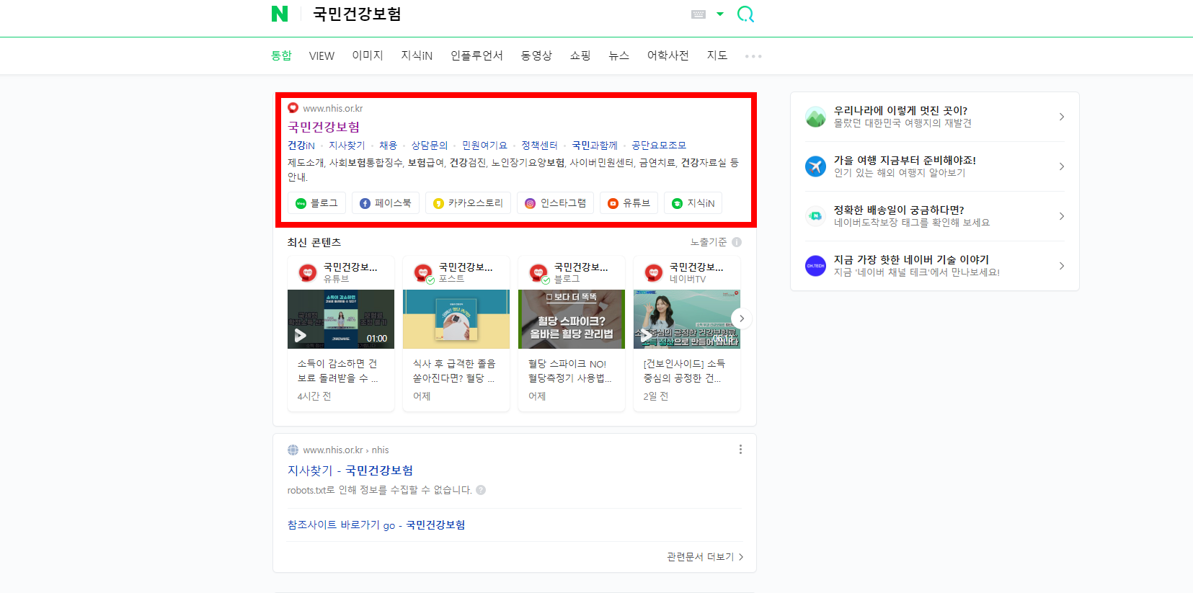The width and height of the screenshot is (1193, 593).
Task: Open the 정확한 배송일이 궁금하다면? promo
Action: pos(934,216)
